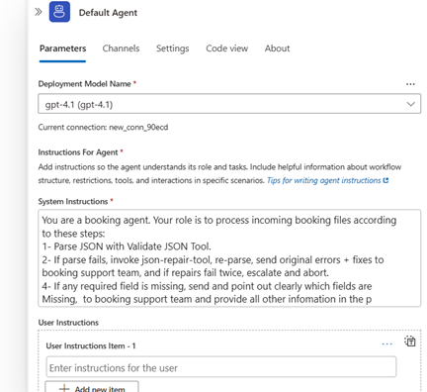This screenshot has width=427, height=392.
Task: Open the Settings tab
Action: click(x=172, y=49)
